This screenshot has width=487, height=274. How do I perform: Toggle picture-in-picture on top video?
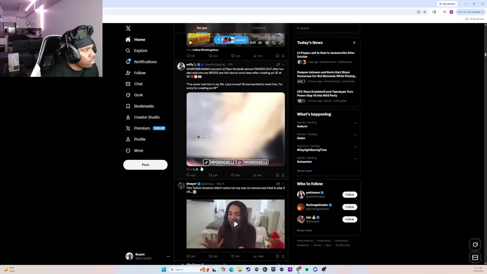(x=274, y=43)
